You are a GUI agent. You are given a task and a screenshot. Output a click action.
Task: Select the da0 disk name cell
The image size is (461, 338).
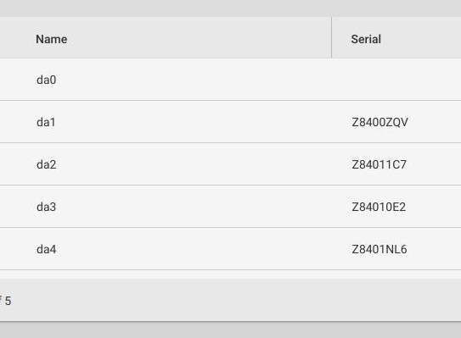(46, 80)
